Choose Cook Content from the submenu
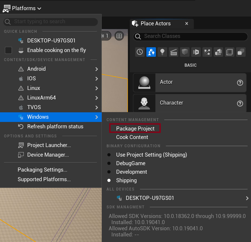The image size is (251, 242). coord(132,137)
